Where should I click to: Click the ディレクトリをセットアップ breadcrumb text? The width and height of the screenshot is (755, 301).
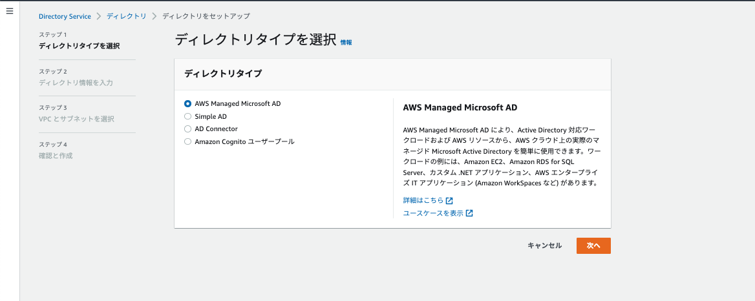pos(206,16)
